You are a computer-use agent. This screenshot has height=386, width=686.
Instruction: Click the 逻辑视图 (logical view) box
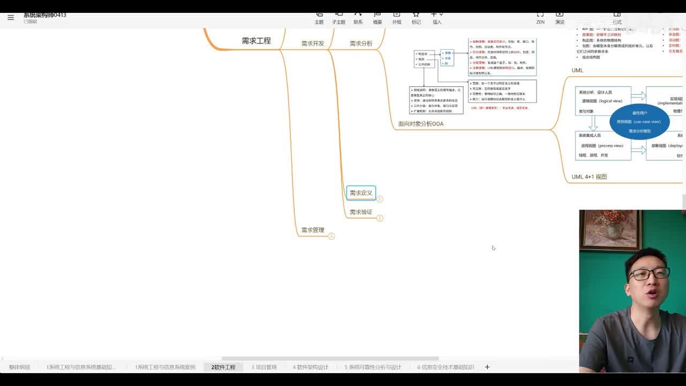(x=603, y=101)
